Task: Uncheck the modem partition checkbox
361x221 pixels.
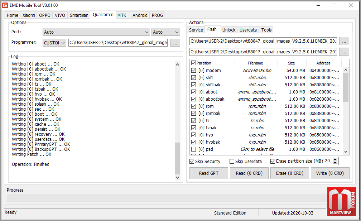Action: (194, 71)
